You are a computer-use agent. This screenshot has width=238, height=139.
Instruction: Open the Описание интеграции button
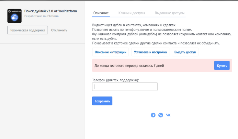coord(110,52)
